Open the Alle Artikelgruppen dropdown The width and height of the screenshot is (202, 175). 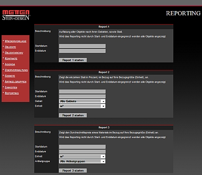coord(82,162)
